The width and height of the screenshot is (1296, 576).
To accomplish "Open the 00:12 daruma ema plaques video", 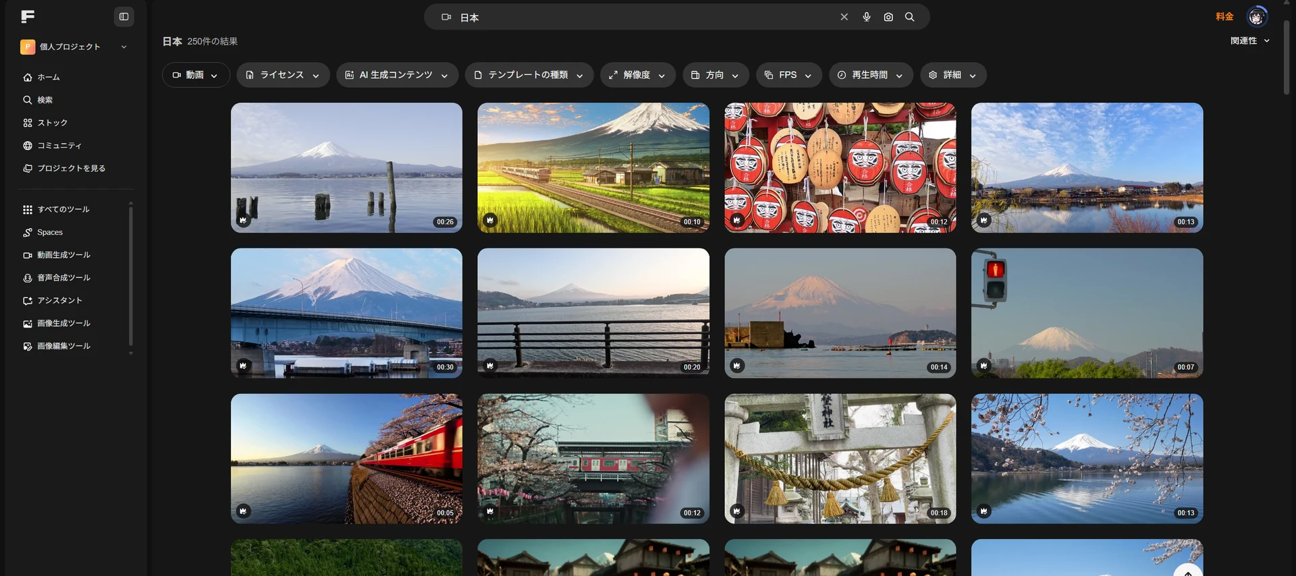I will [x=840, y=168].
